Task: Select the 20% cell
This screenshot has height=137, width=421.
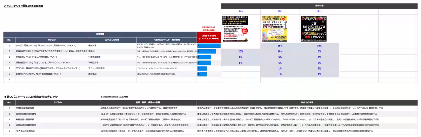Action: click(x=241, y=51)
